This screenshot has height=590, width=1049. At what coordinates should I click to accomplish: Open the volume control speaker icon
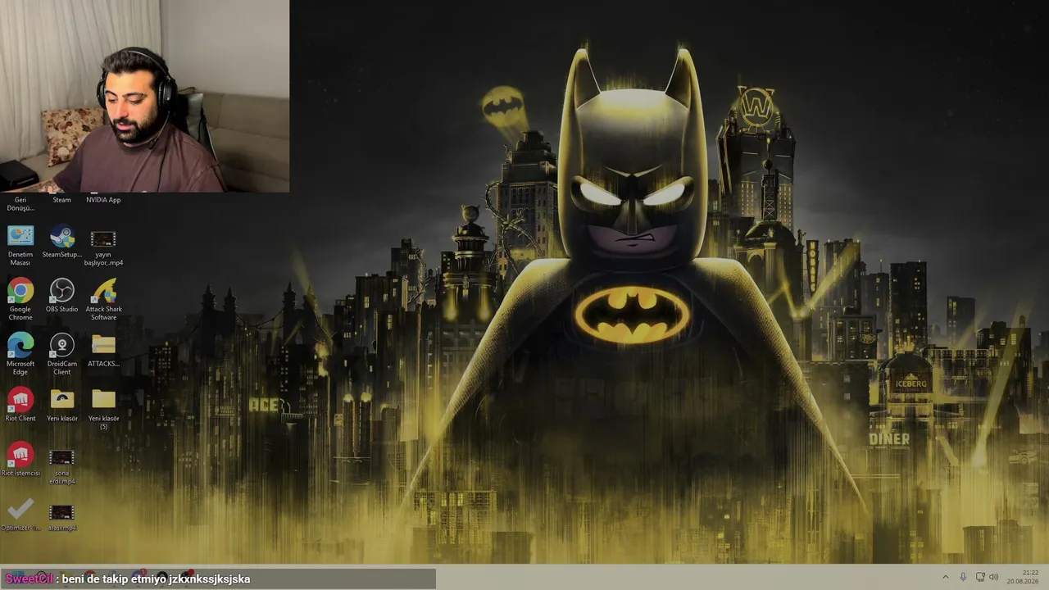pos(994,577)
